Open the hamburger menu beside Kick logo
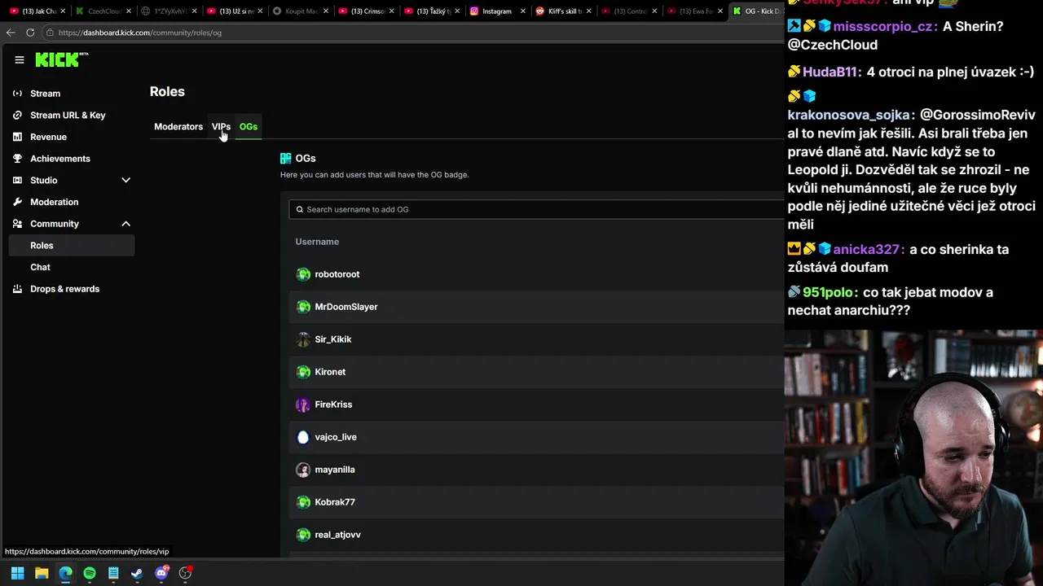 [x=20, y=59]
